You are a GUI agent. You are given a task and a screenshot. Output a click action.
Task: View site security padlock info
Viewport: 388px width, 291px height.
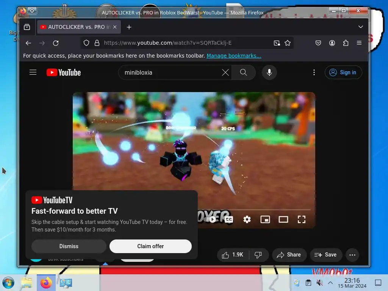(x=97, y=43)
